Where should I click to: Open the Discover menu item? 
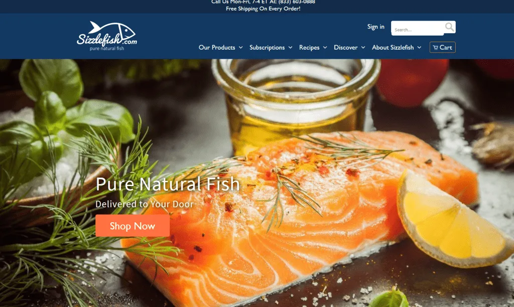pos(345,48)
